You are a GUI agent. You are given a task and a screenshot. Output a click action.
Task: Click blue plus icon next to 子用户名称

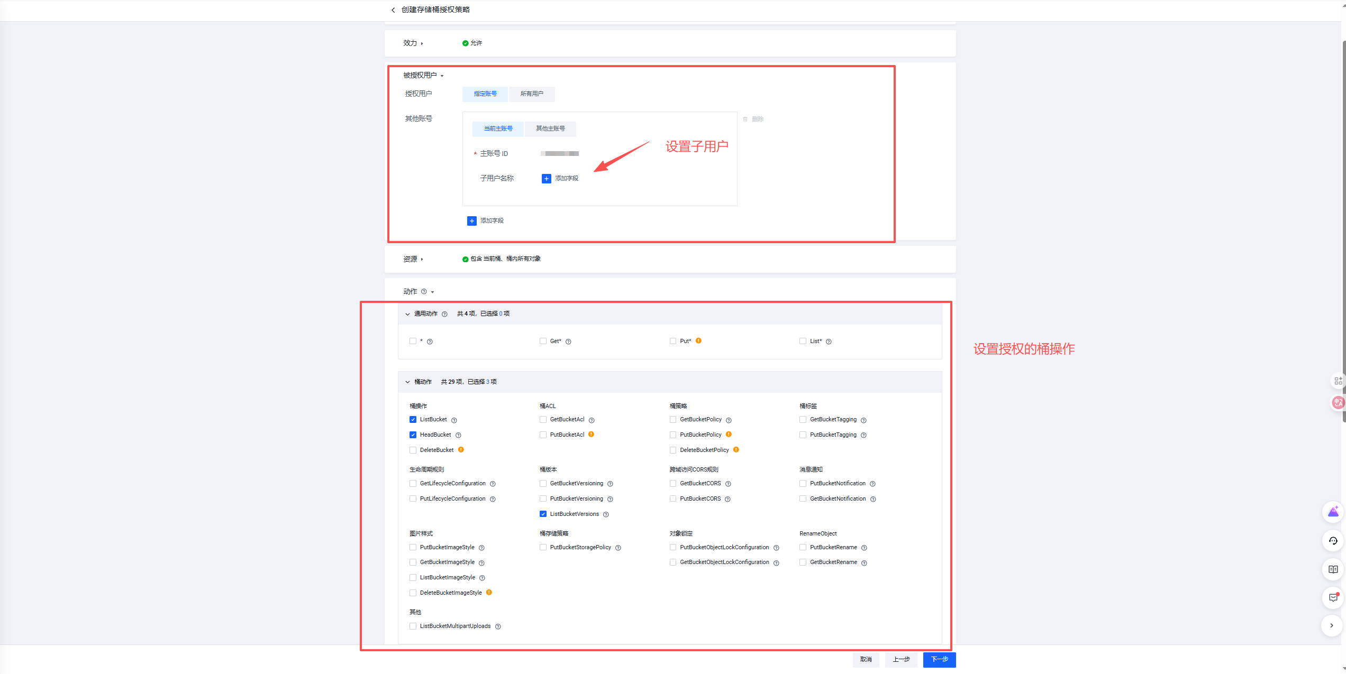pos(546,179)
